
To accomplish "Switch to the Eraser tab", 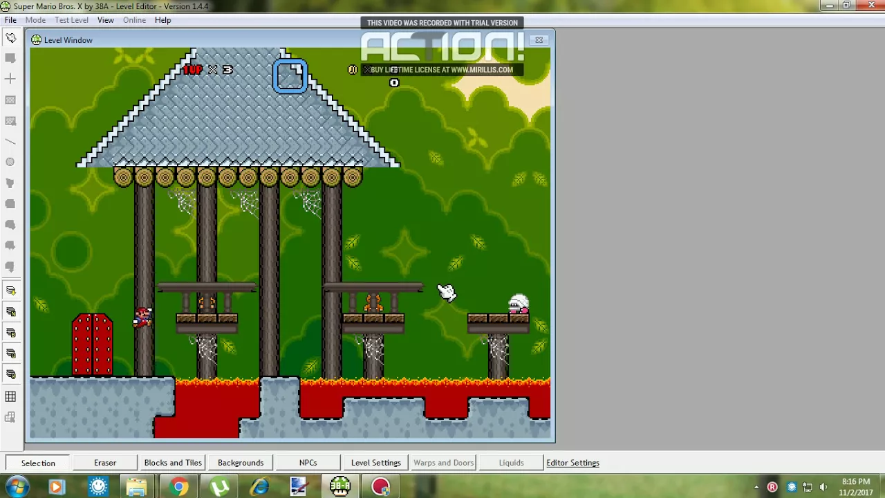I will pos(105,463).
